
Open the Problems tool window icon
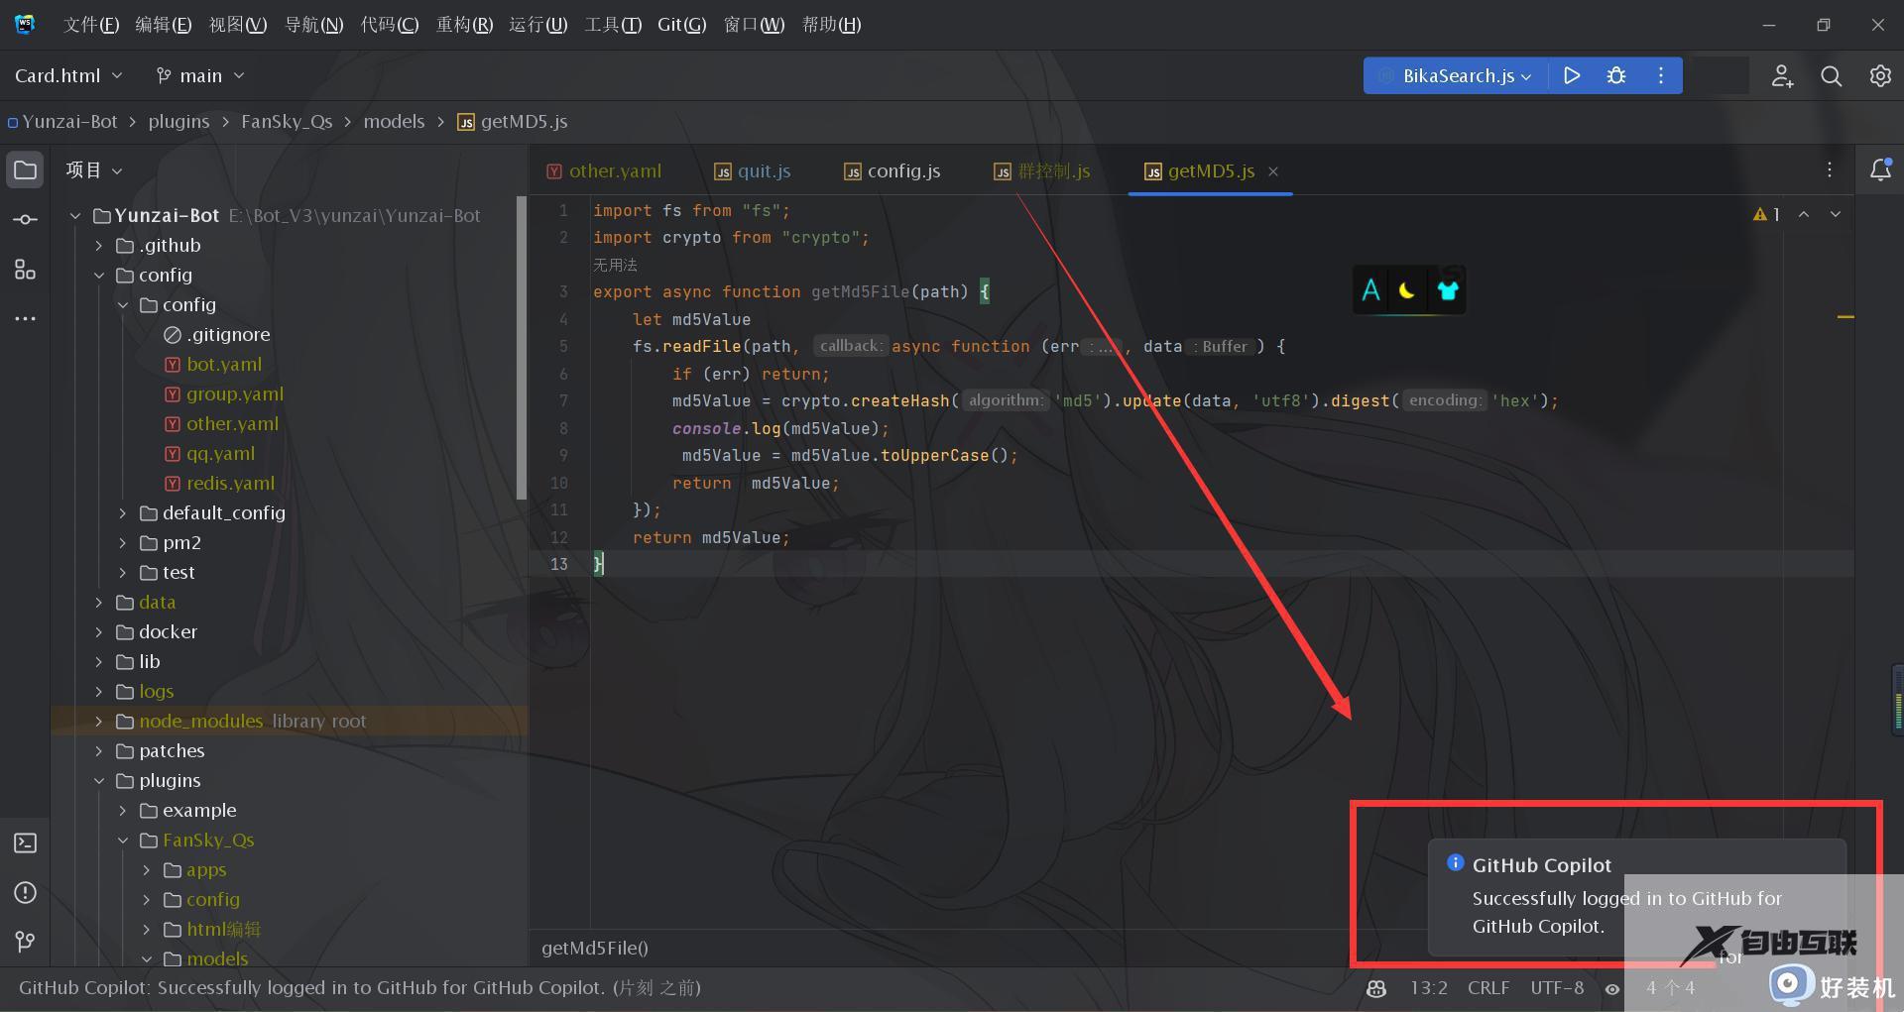pos(25,892)
